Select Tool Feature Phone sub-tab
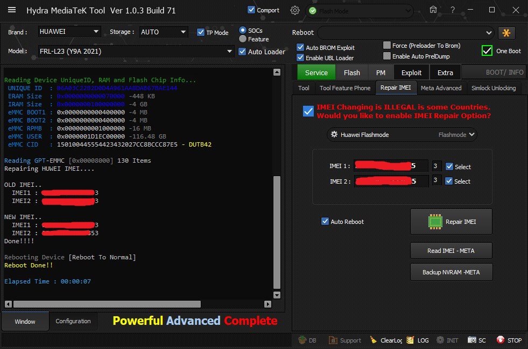 pos(345,88)
